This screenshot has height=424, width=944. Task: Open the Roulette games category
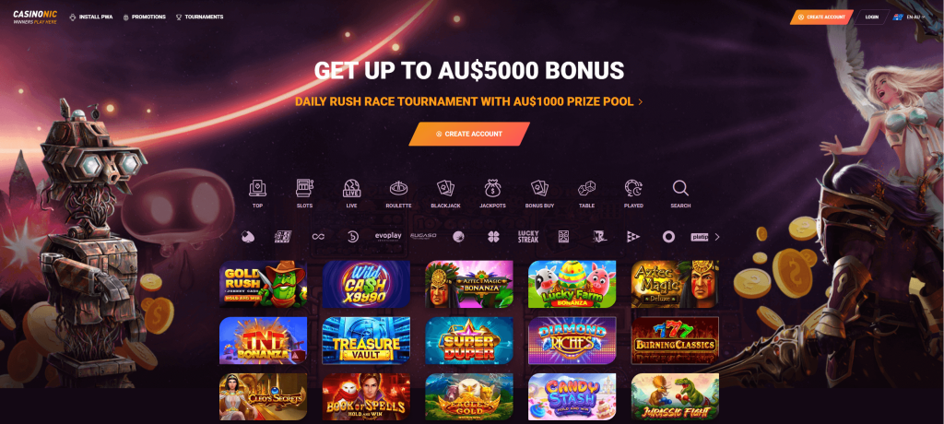(398, 189)
